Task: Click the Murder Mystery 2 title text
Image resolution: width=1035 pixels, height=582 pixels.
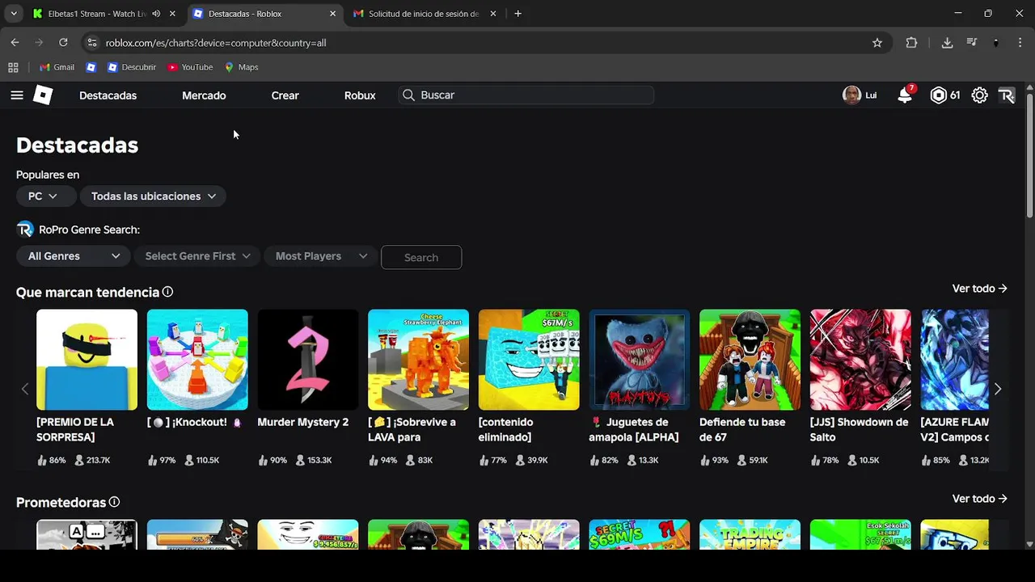Action: (303, 422)
